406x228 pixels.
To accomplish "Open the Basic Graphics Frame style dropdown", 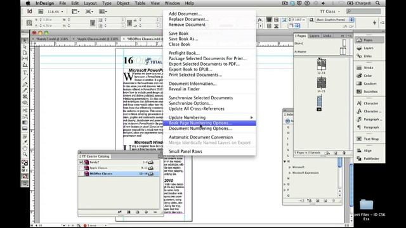I will coord(334,20).
